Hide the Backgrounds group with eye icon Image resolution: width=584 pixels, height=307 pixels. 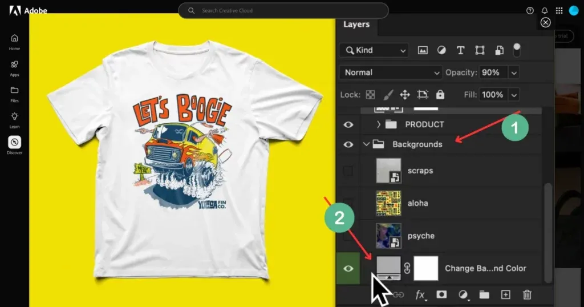[348, 144]
